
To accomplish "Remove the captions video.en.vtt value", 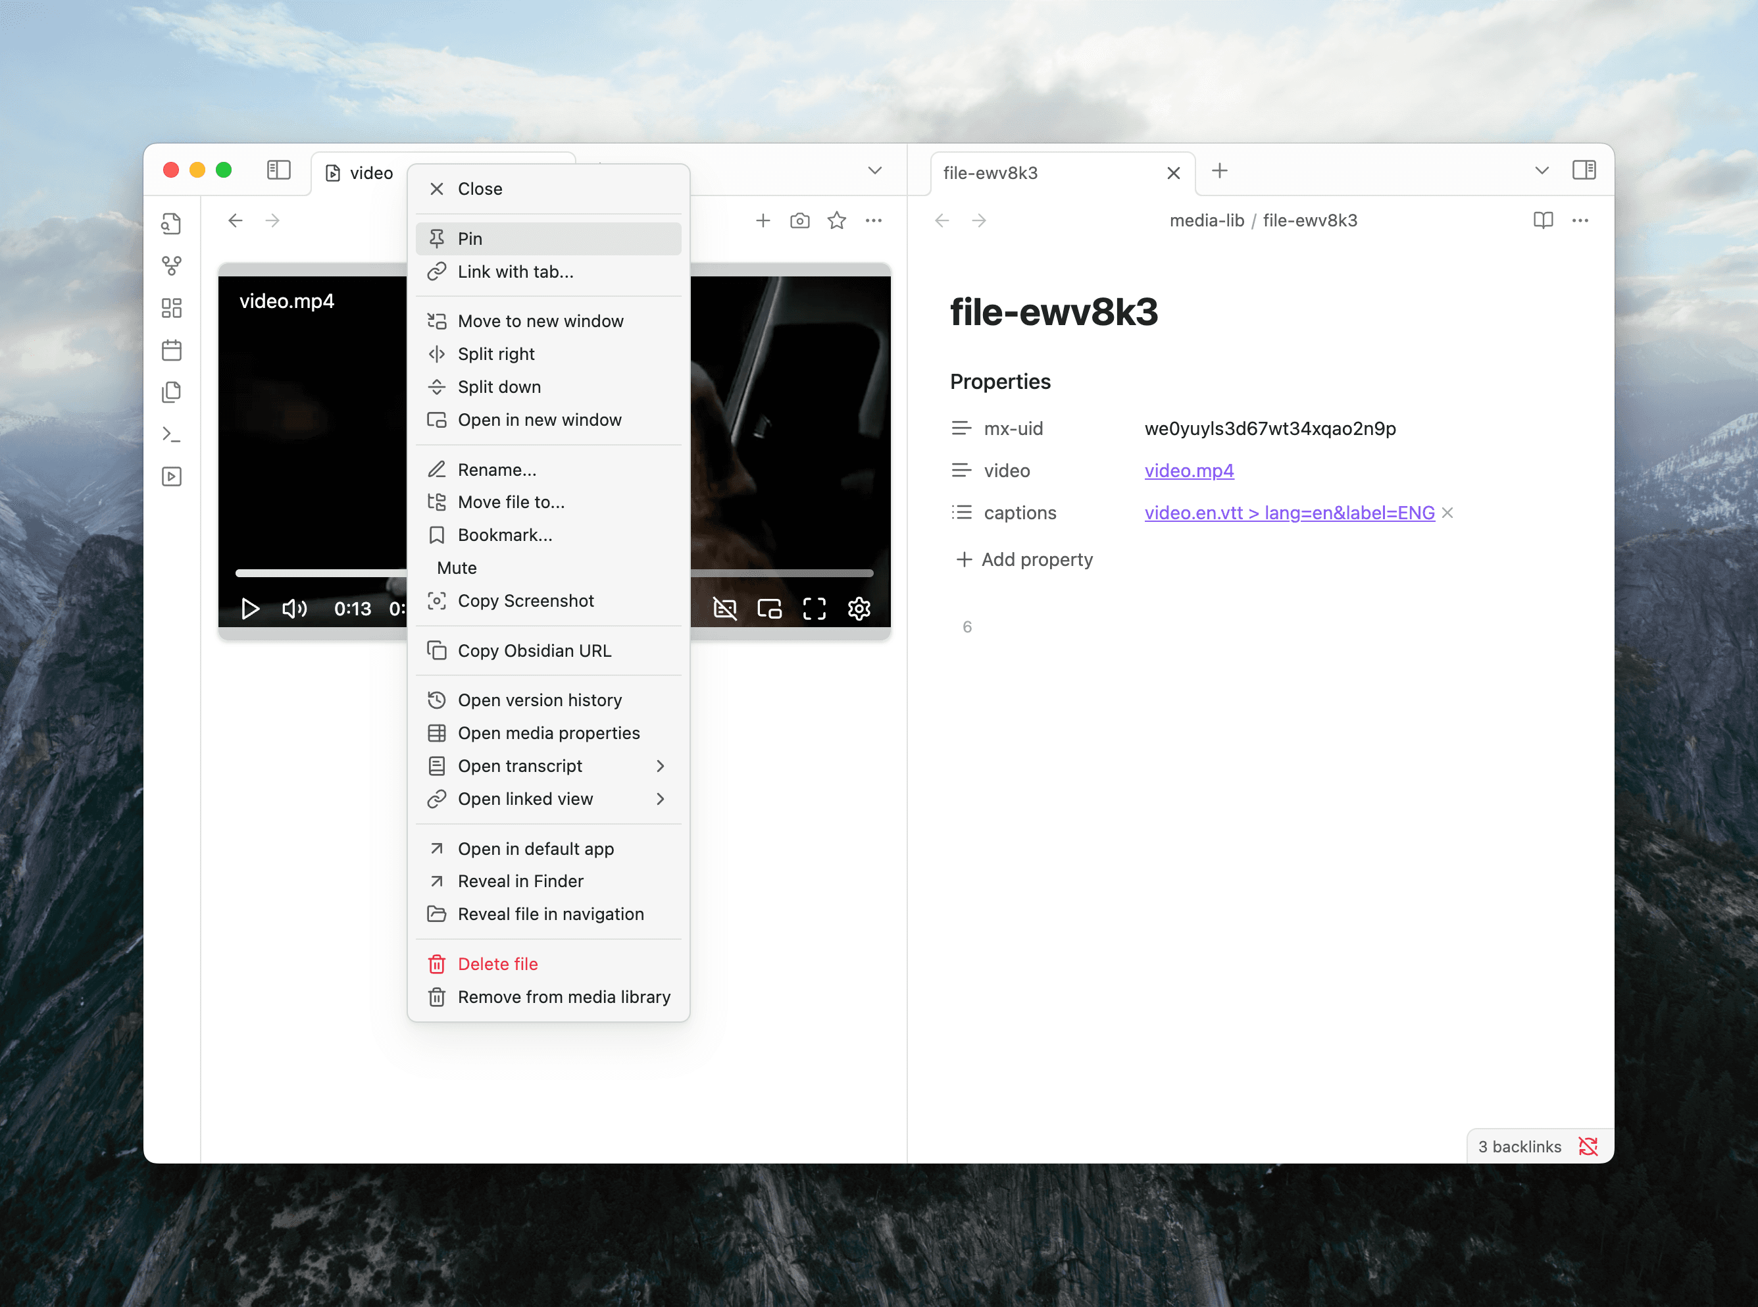I will pos(1447,513).
